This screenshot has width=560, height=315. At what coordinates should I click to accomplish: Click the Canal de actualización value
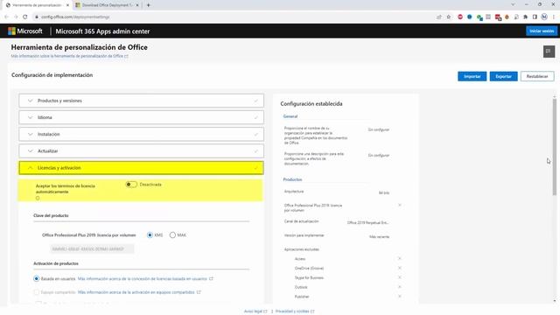click(x=367, y=222)
